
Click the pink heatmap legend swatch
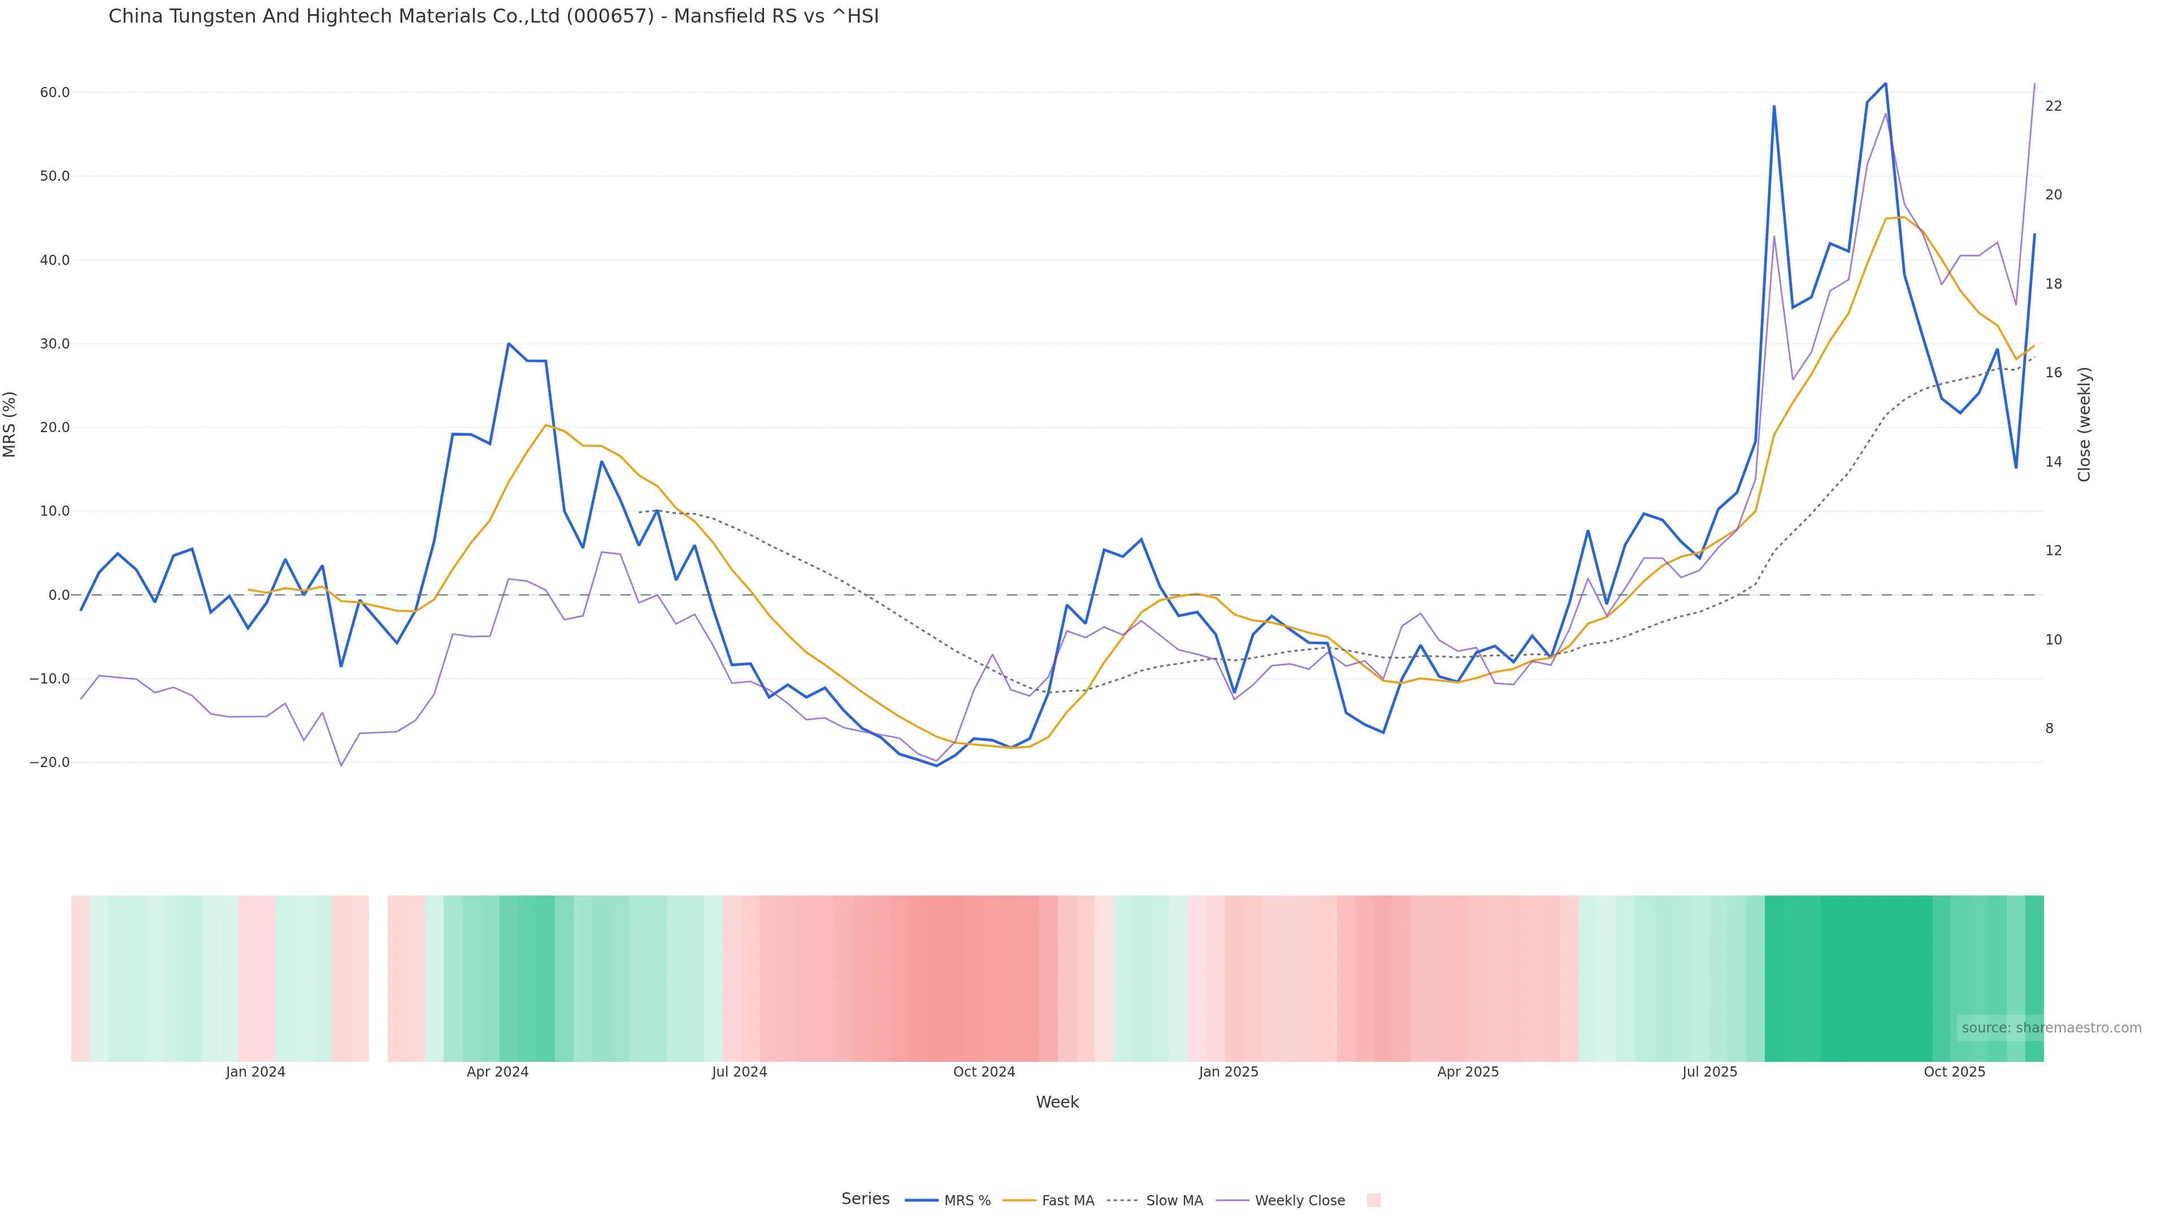[1373, 1200]
